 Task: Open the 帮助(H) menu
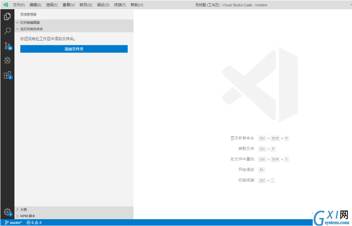pyautogui.click(x=137, y=5)
